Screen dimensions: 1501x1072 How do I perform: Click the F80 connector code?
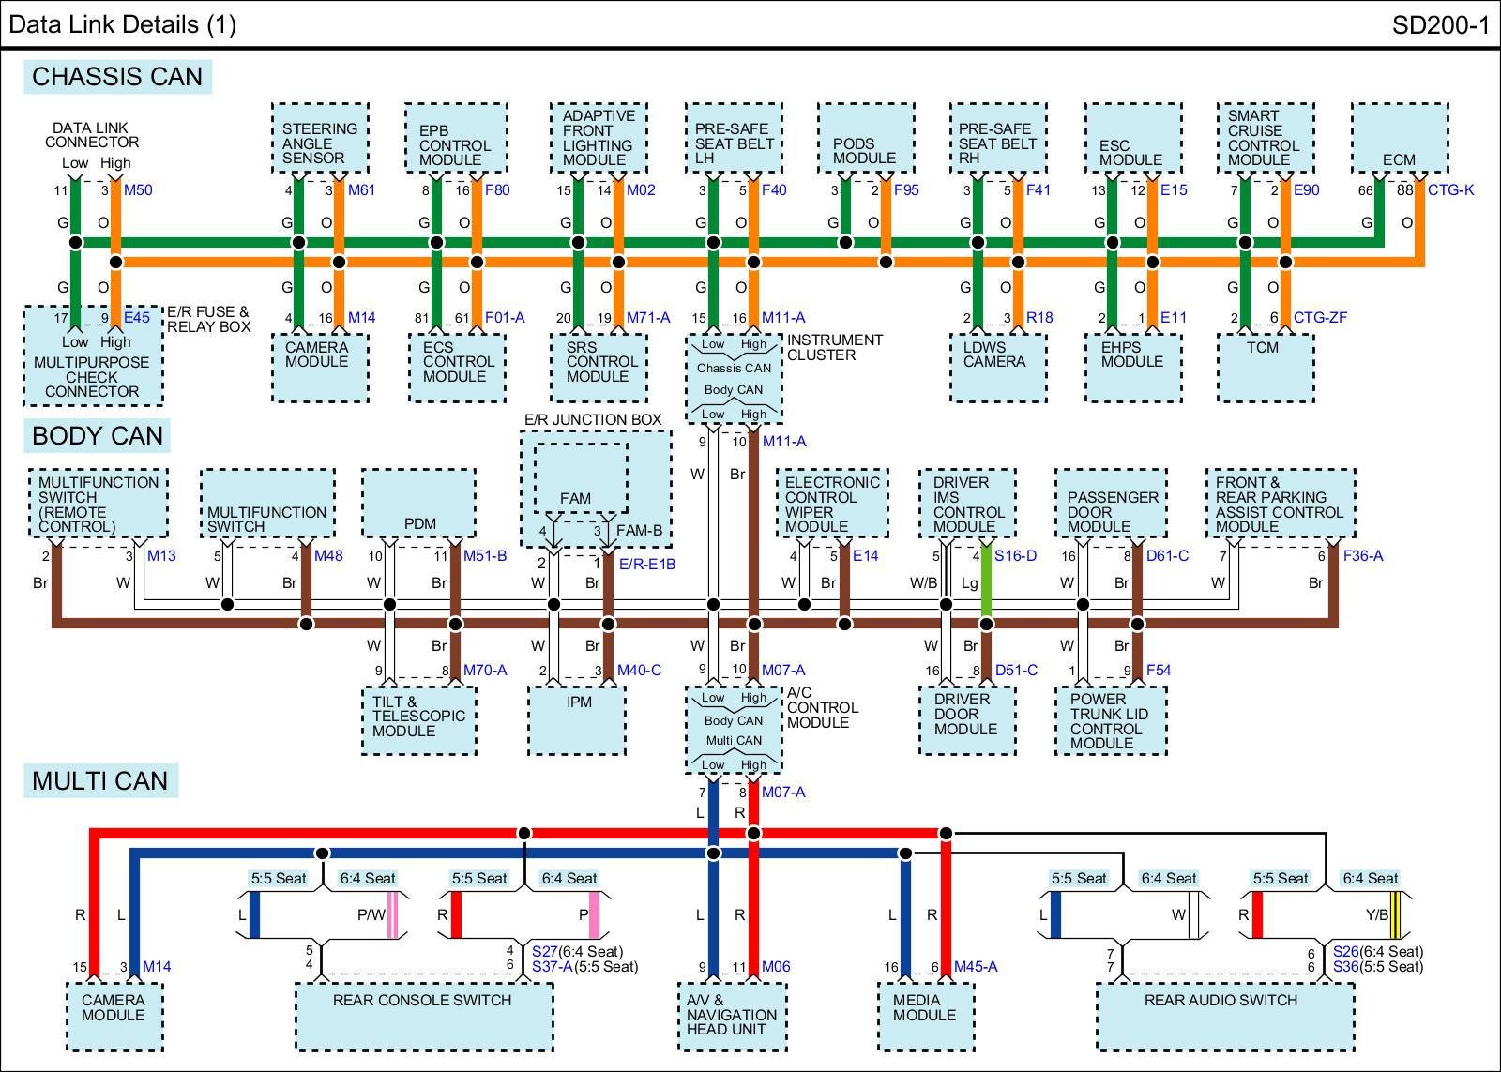(497, 190)
